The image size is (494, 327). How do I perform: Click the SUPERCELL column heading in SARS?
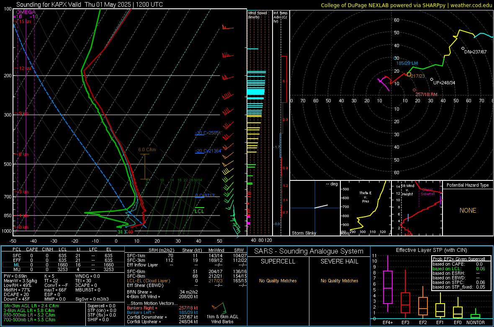click(278, 261)
